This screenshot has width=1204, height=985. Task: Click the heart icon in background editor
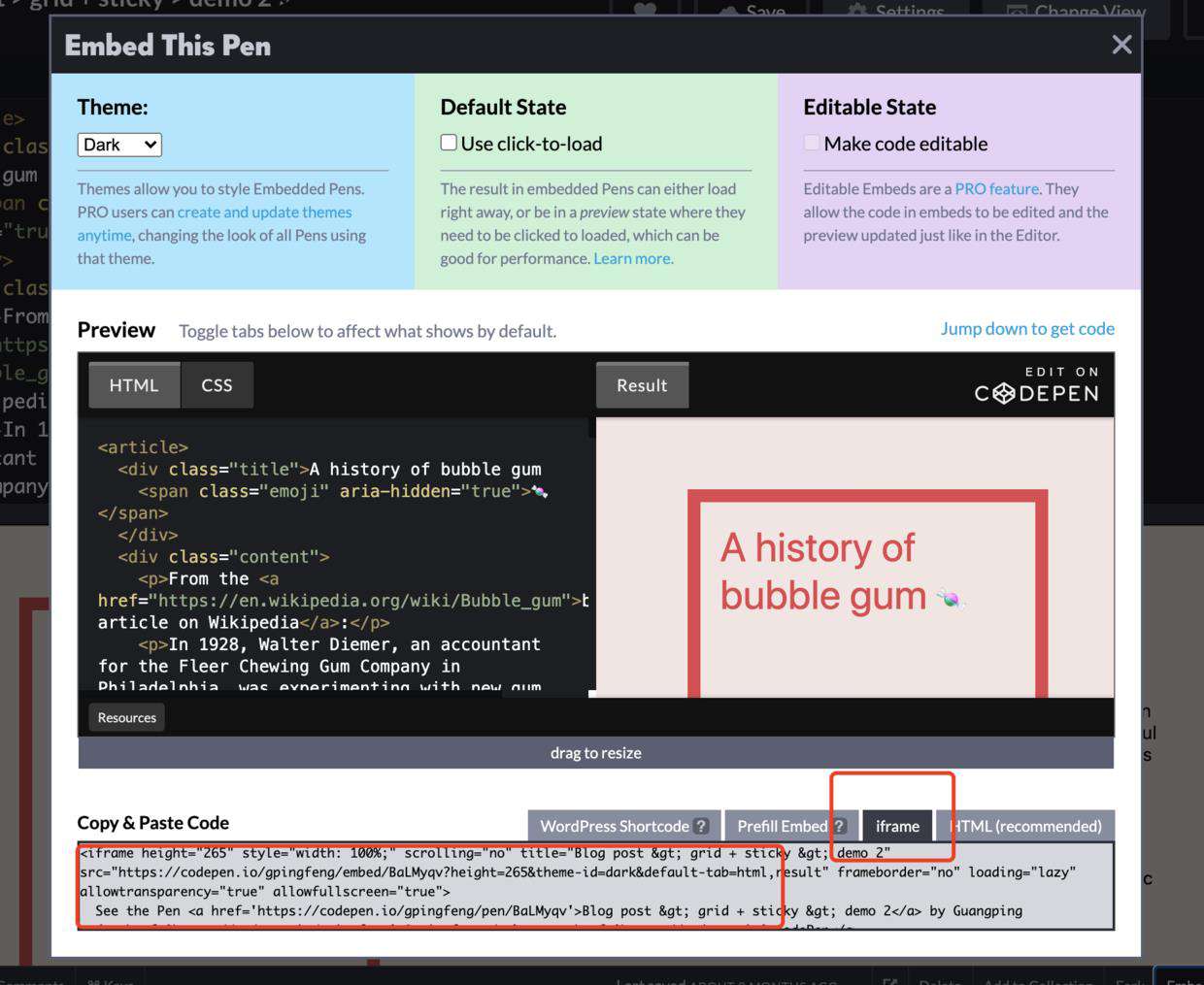point(645,9)
